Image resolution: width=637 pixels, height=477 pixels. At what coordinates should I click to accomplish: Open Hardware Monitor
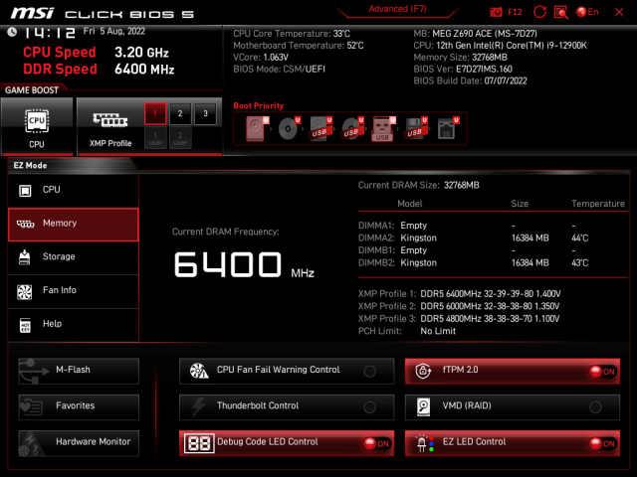click(79, 443)
